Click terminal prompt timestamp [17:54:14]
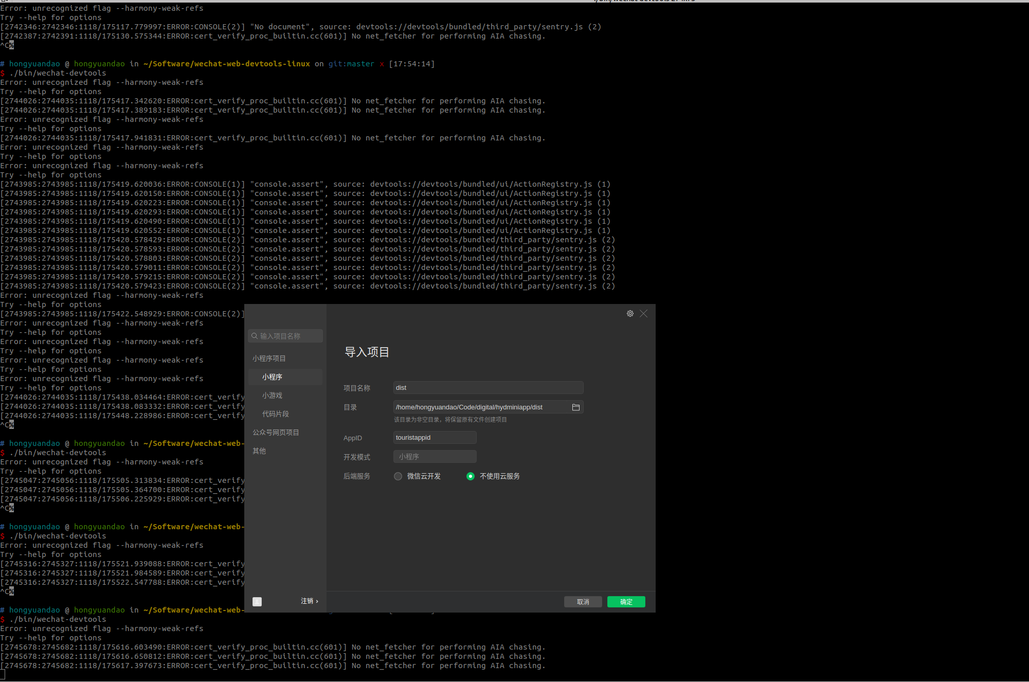The image size is (1029, 682). point(411,64)
